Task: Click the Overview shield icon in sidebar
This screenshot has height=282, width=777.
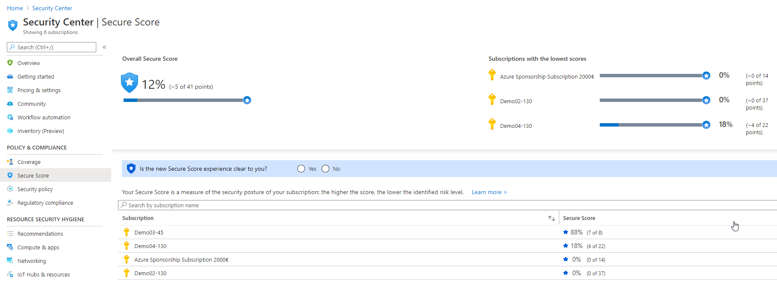Action: pos(10,63)
